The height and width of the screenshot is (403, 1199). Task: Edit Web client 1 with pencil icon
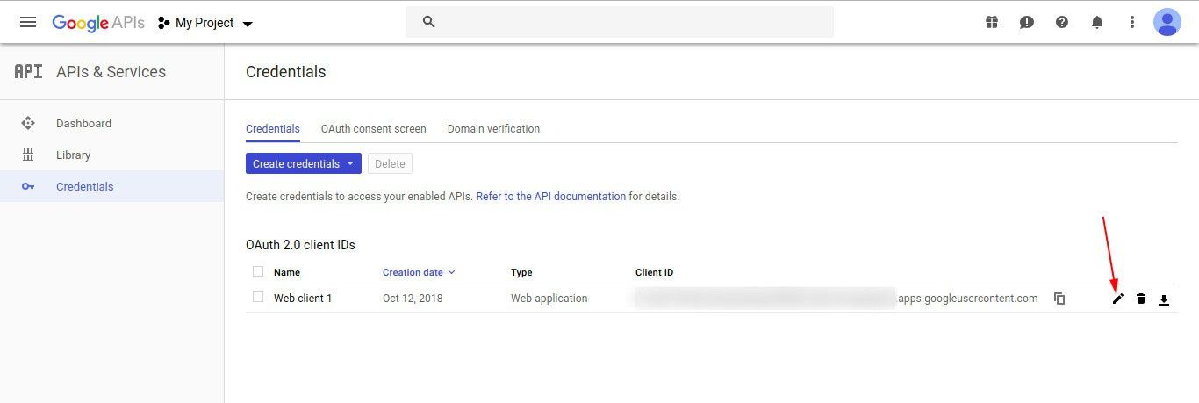click(x=1118, y=299)
